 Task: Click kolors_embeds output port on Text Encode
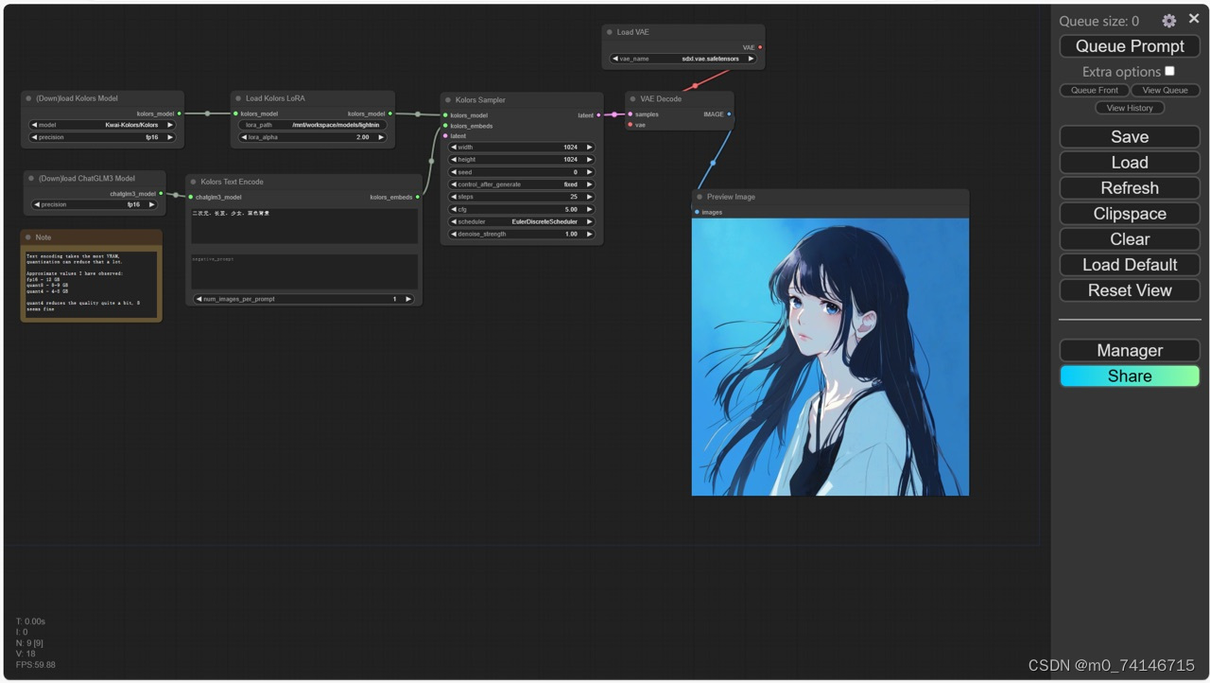[418, 198]
